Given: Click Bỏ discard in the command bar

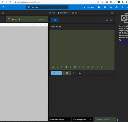Looking at the screenshot, I should pyautogui.click(x=75, y=13).
